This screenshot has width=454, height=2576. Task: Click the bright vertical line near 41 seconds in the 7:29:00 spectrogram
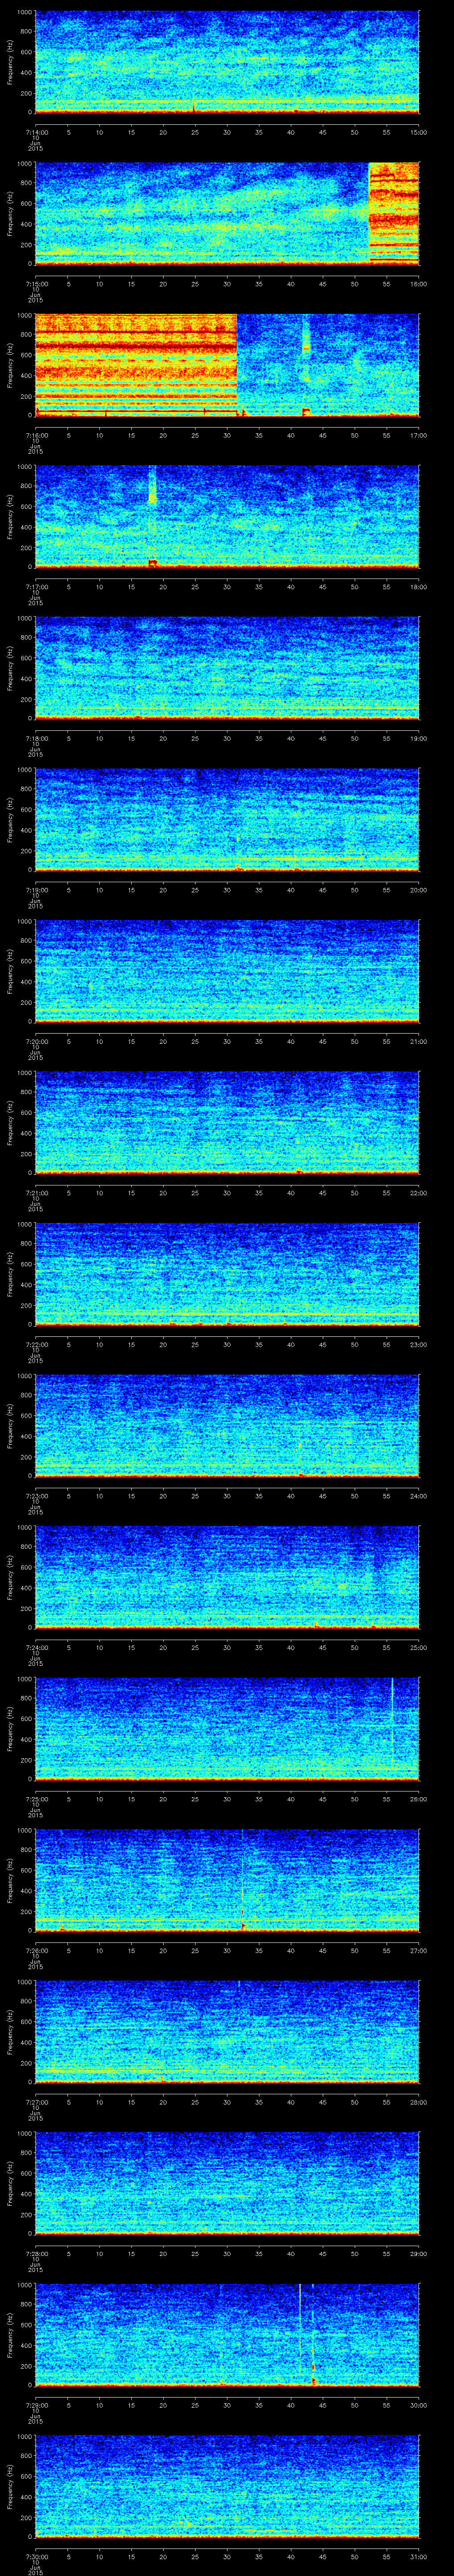pos(299,2334)
